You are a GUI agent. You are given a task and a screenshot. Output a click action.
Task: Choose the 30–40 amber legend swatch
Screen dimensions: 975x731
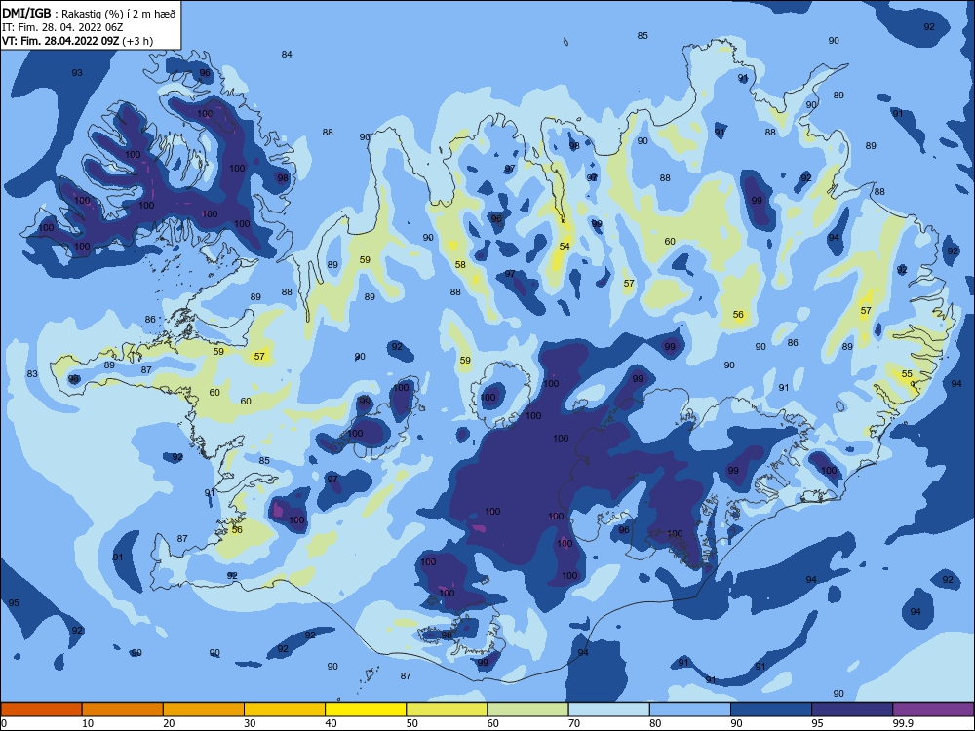tap(285, 710)
